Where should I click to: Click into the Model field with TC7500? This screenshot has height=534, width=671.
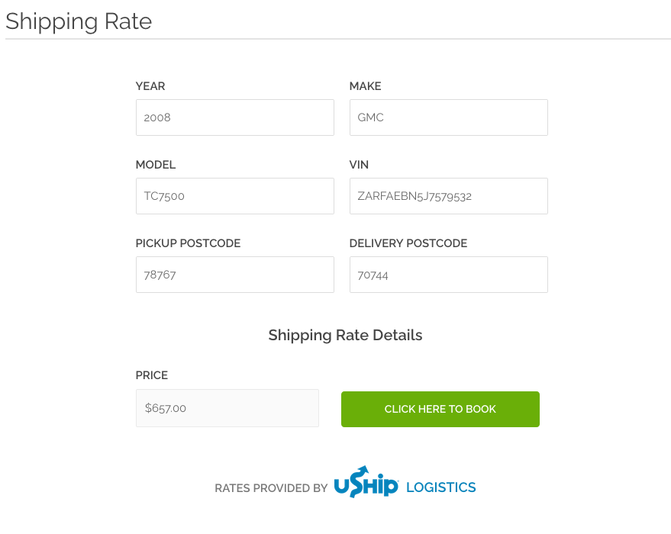(234, 196)
